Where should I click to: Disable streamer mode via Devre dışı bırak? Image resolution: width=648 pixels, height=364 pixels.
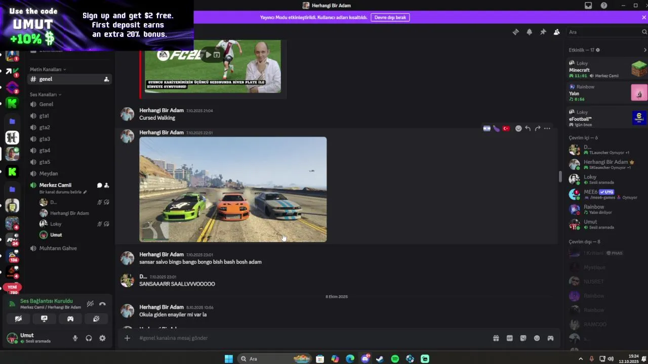click(x=390, y=17)
